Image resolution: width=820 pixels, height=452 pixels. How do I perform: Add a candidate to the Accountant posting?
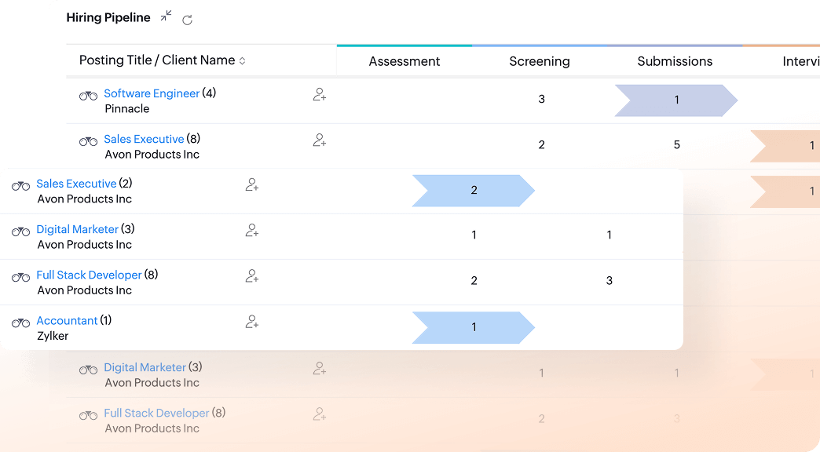click(x=253, y=322)
